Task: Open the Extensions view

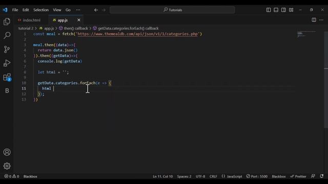Action: (7, 77)
